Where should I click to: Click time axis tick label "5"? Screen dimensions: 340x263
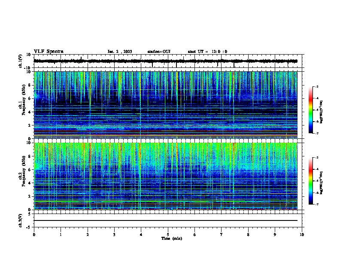tap(168, 235)
